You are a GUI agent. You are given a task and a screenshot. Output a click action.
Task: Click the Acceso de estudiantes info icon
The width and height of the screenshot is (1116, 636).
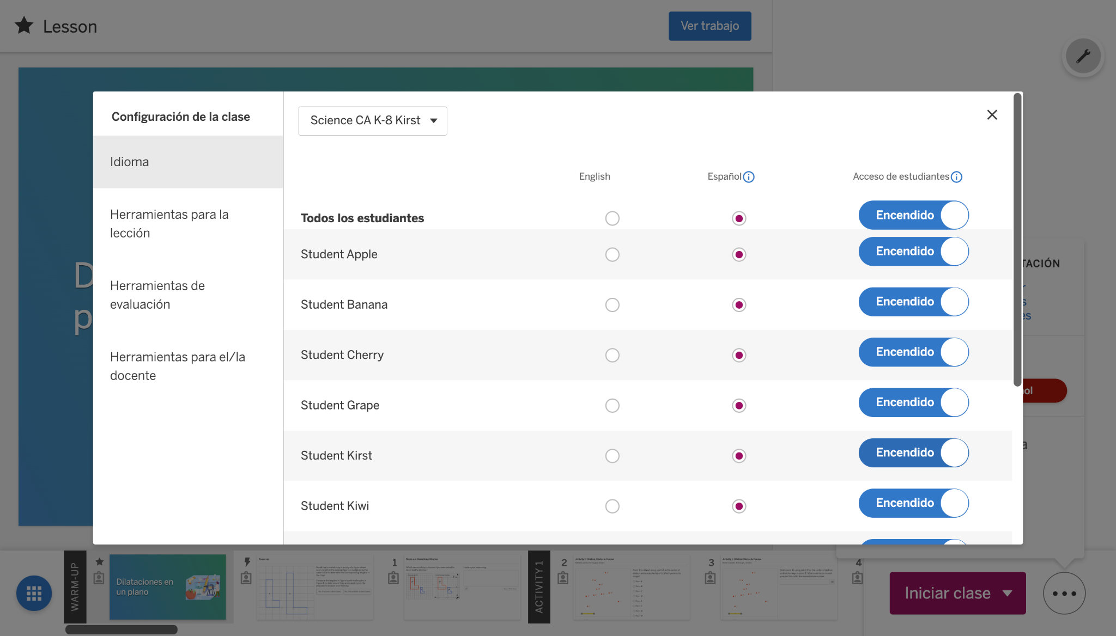956,177
